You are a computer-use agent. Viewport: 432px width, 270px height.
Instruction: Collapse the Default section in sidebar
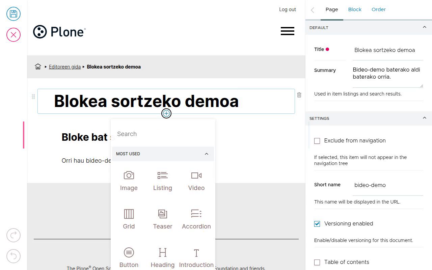coord(369,28)
